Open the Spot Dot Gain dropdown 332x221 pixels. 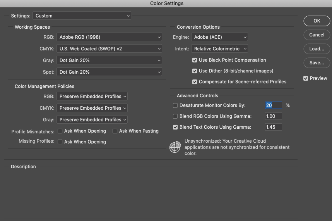pyautogui.click(x=109, y=72)
